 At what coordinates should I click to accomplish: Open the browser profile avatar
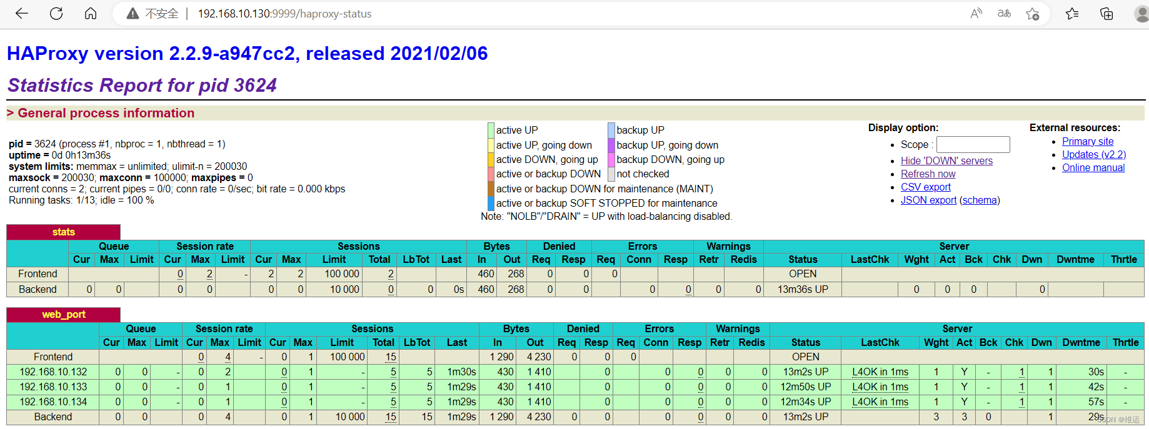(1141, 14)
